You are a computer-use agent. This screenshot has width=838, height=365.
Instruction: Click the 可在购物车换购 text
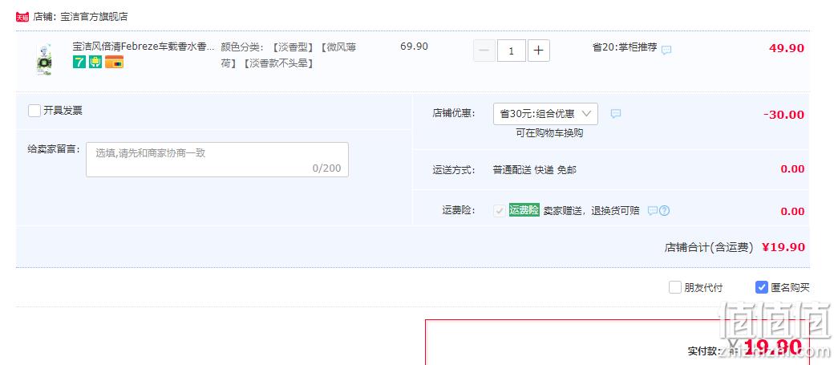pyautogui.click(x=549, y=133)
